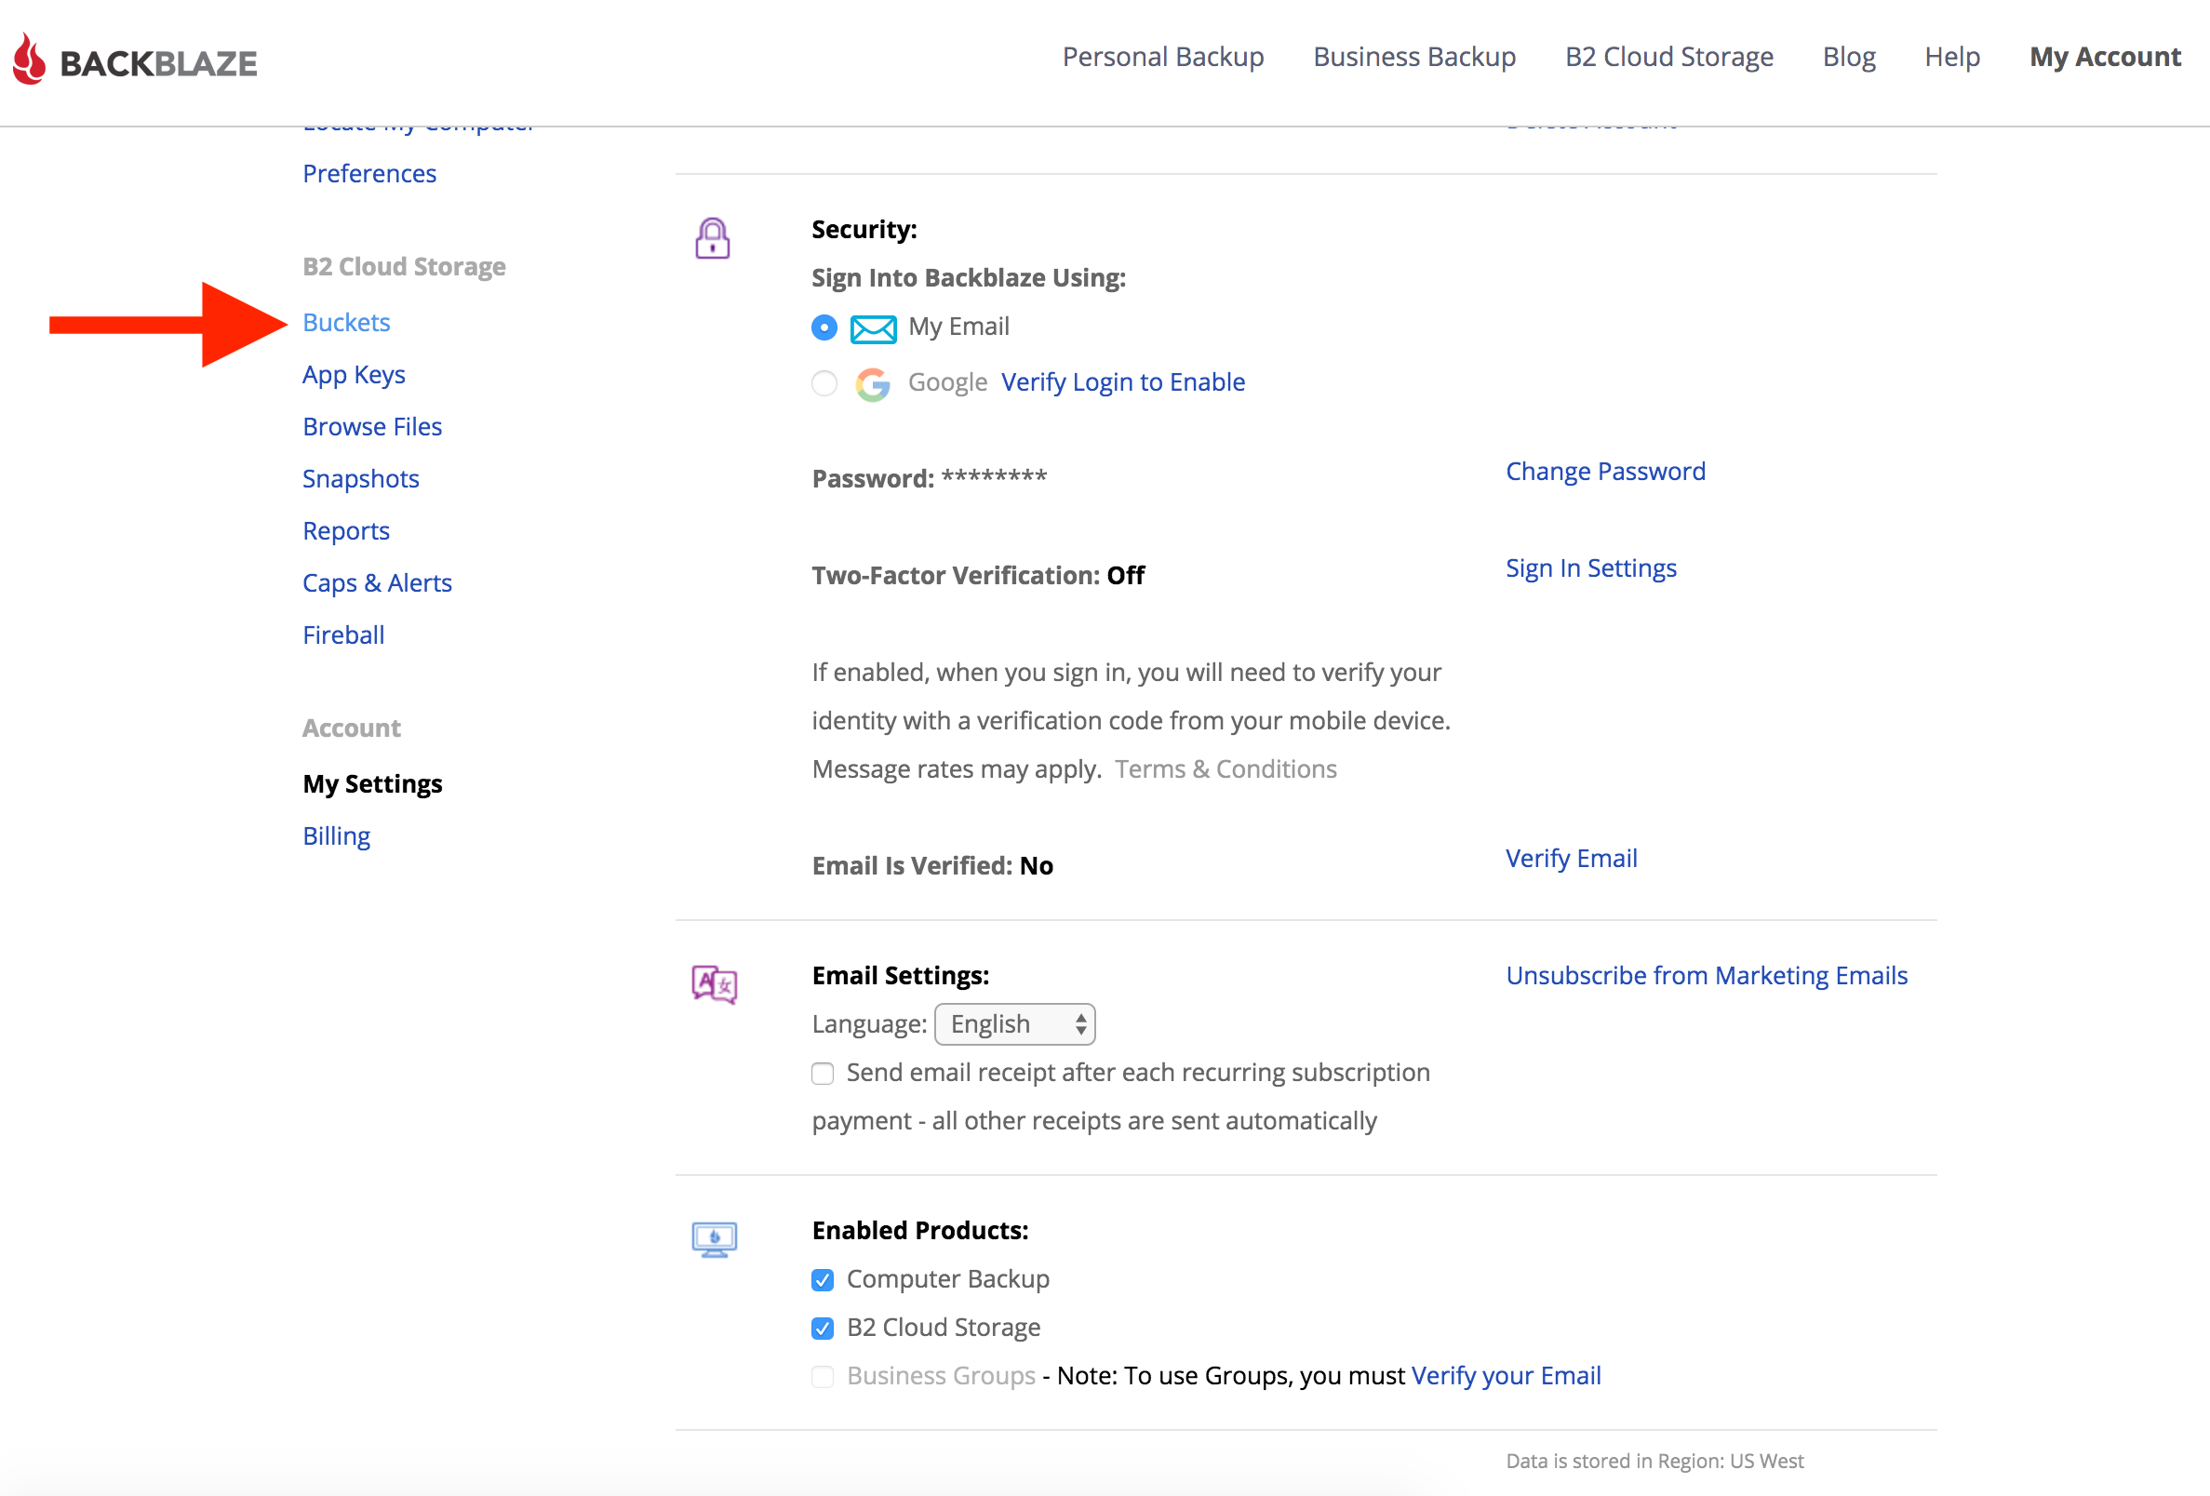Screen dimensions: 2210x1496
Task: Open Fireball in the sidebar
Action: click(343, 634)
